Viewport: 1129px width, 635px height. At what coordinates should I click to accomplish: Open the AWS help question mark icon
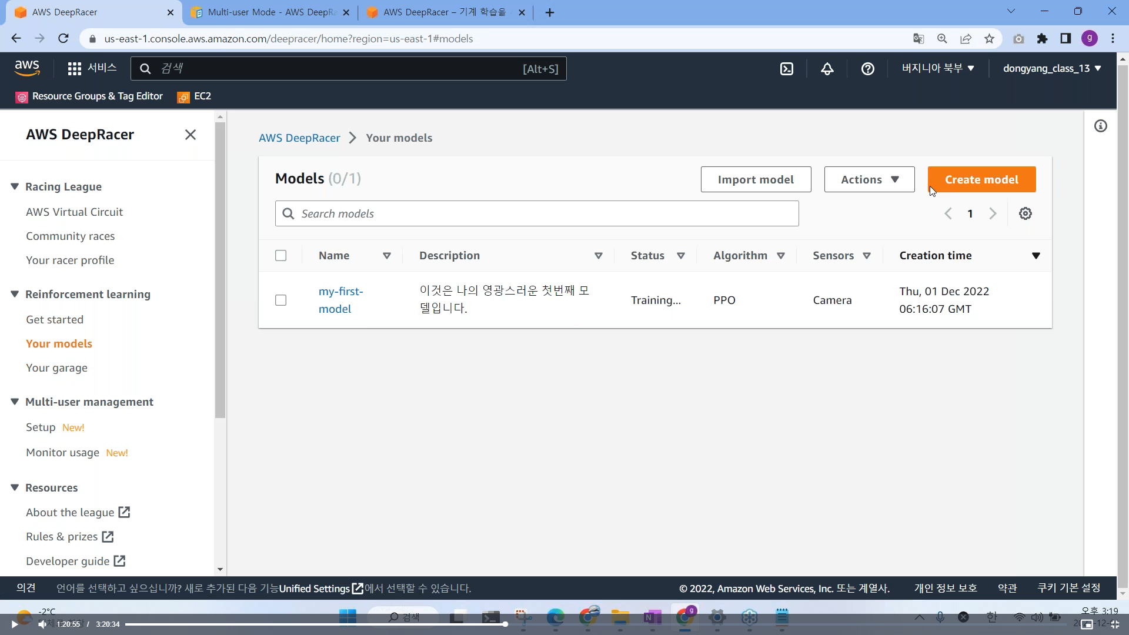coord(867,69)
